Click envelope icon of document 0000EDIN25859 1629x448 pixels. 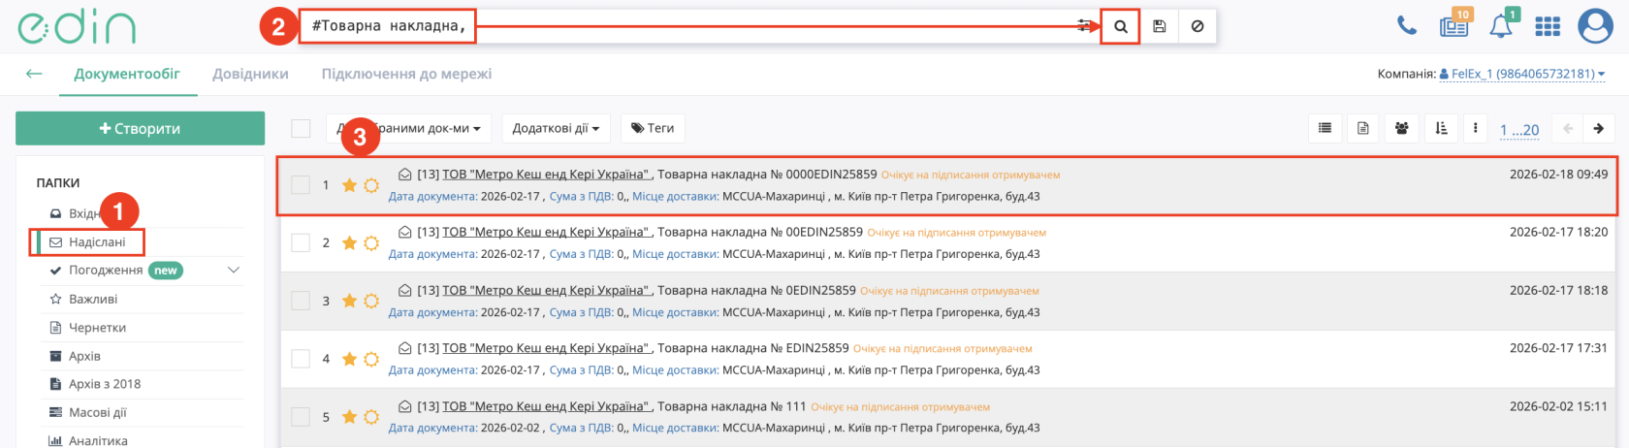[x=405, y=175]
